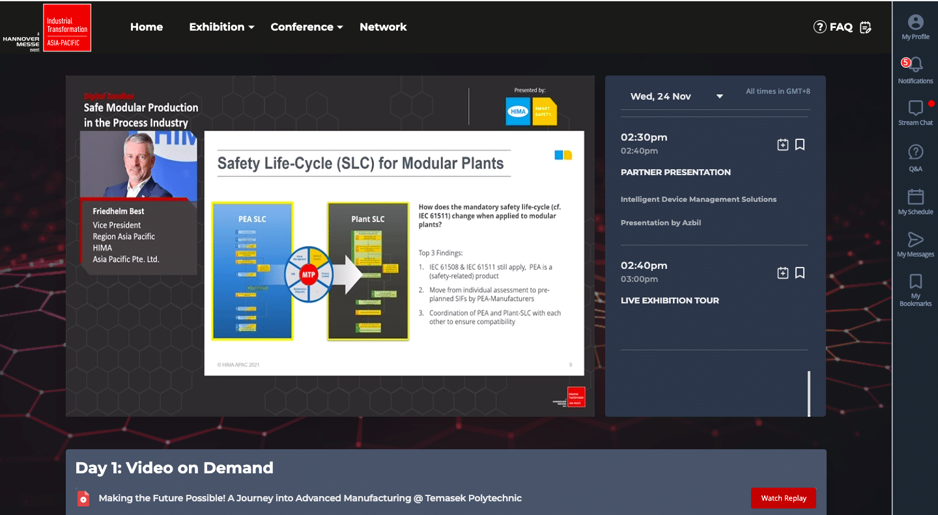The height and width of the screenshot is (515, 938).
Task: Add the 02:30pm Azbil presentation to calendar
Action: tap(783, 145)
